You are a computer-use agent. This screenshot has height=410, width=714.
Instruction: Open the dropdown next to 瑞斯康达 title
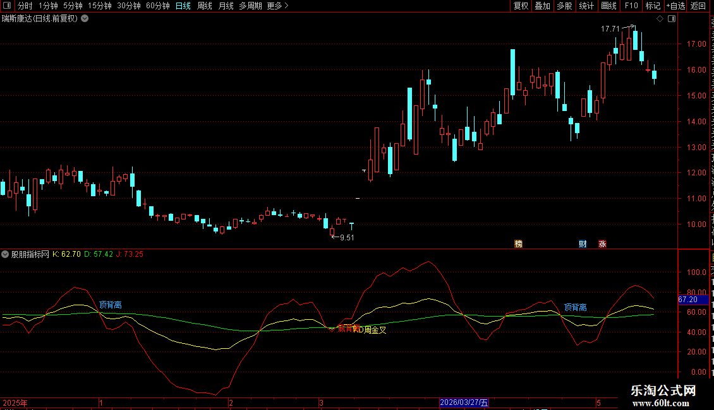pos(85,19)
